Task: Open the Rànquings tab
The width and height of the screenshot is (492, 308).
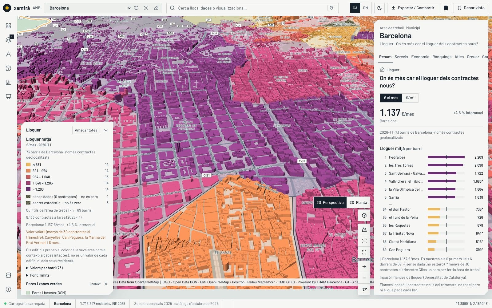Action: [442, 57]
